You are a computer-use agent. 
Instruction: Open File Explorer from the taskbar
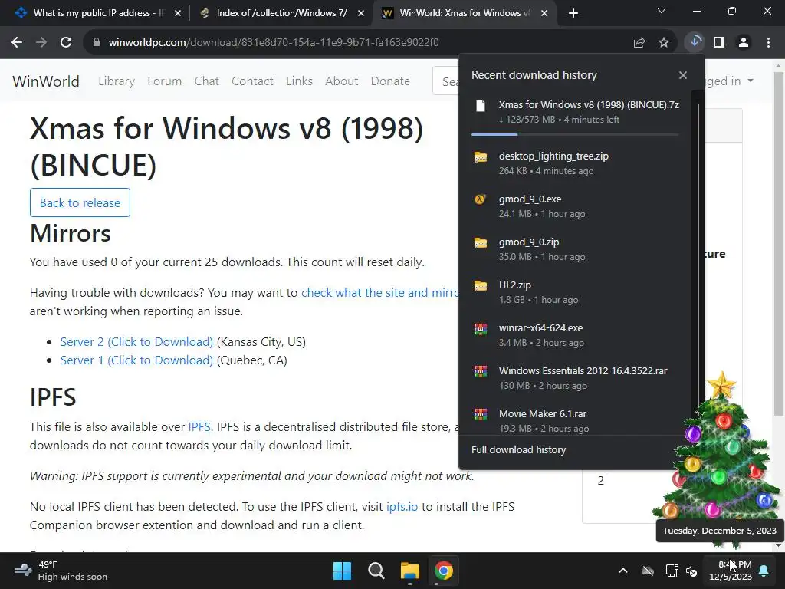tap(410, 571)
